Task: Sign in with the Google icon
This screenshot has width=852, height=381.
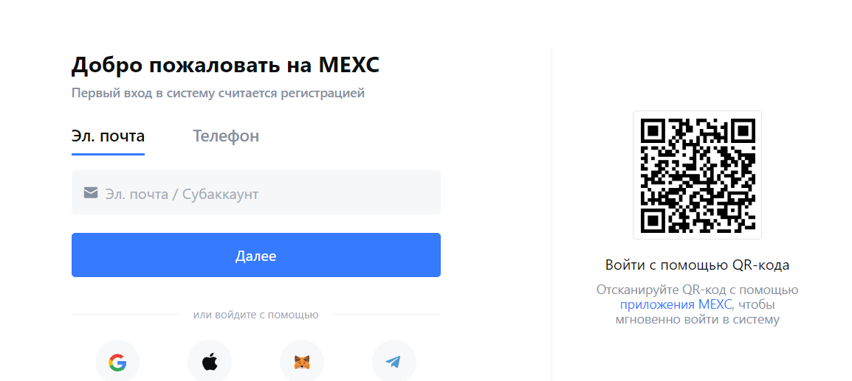Action: coord(117,361)
